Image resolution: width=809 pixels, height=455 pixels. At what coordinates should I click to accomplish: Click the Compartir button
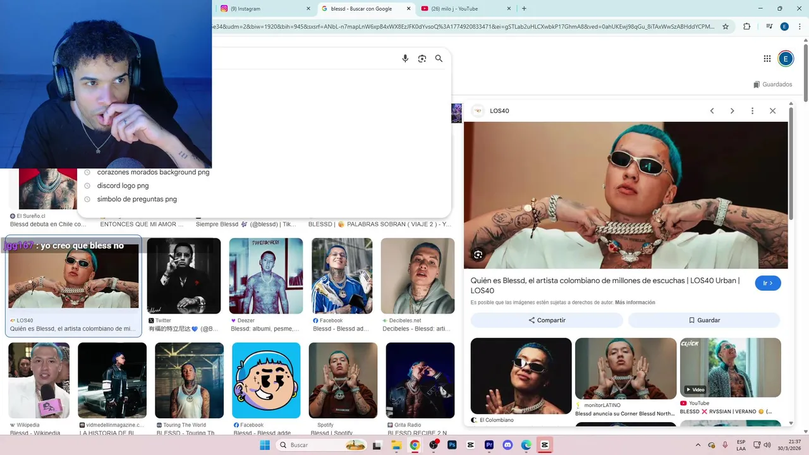pyautogui.click(x=547, y=320)
